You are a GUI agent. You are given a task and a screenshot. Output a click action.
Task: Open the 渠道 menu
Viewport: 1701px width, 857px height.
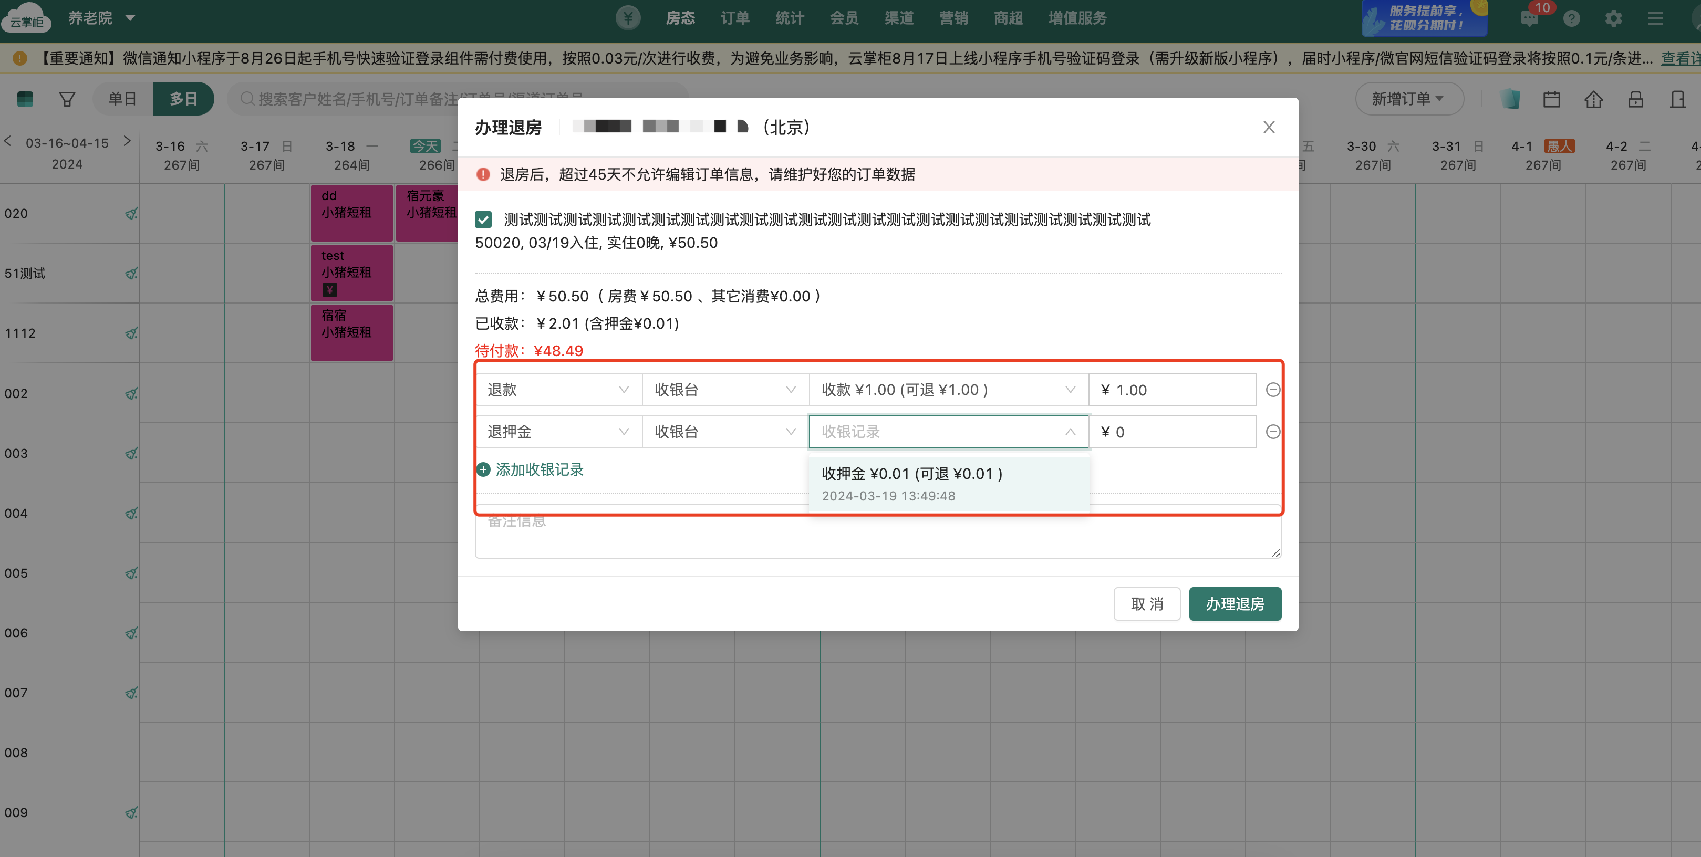899,18
